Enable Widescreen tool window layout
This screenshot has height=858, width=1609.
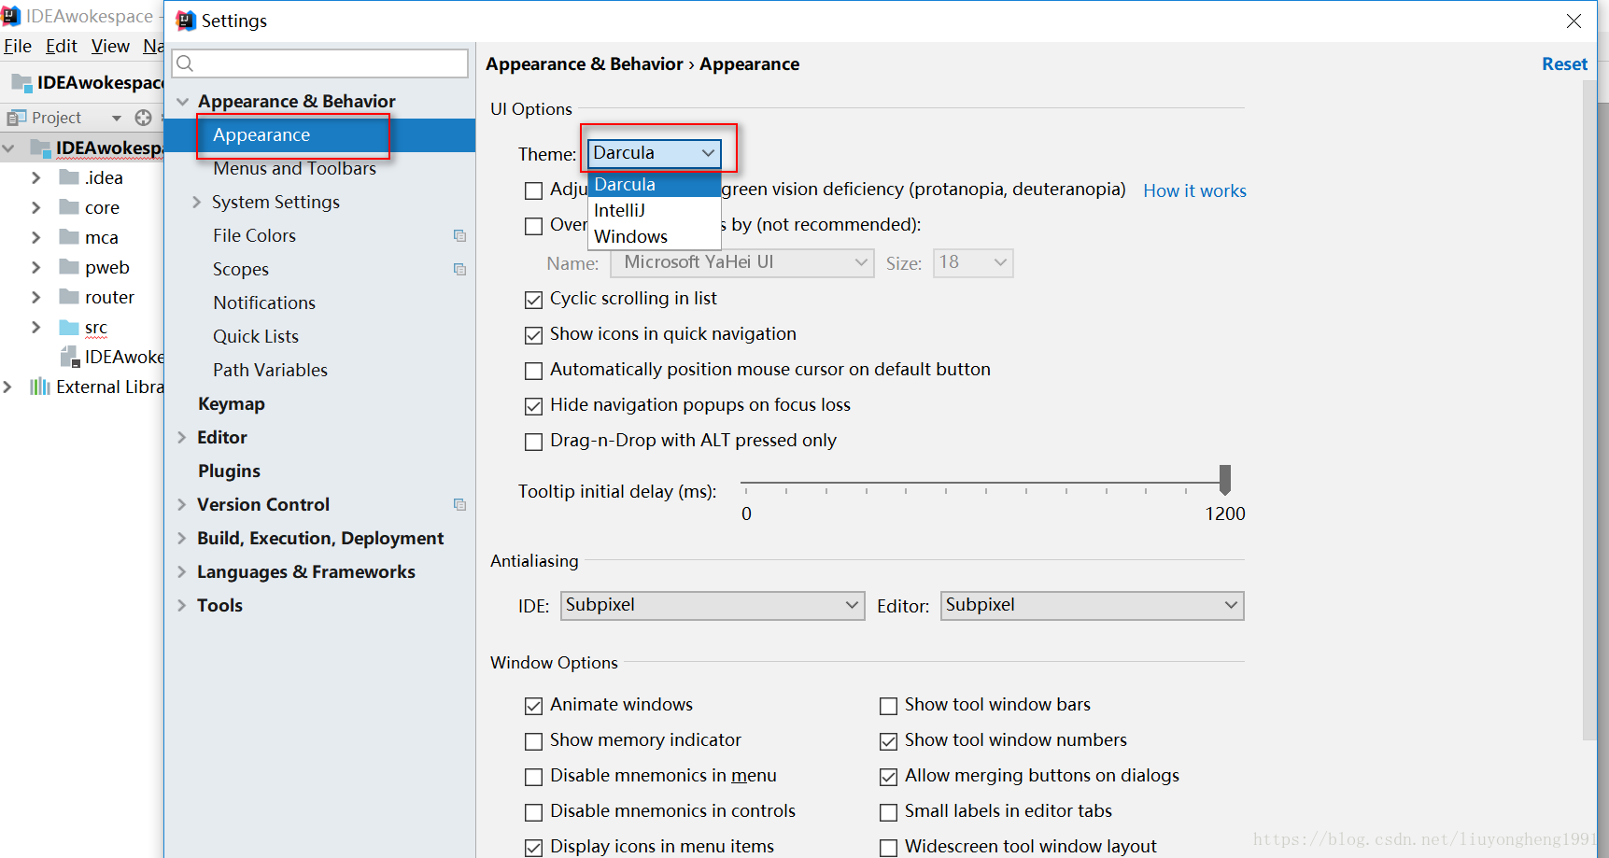888,848
